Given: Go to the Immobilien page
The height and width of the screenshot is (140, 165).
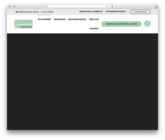Looking at the screenshot, I should click(x=60, y=19).
